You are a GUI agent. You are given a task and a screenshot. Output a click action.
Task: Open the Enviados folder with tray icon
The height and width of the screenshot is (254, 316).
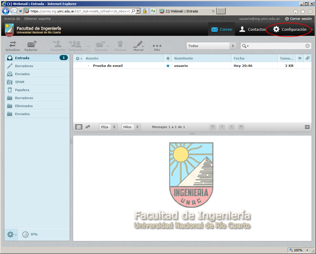click(37, 74)
